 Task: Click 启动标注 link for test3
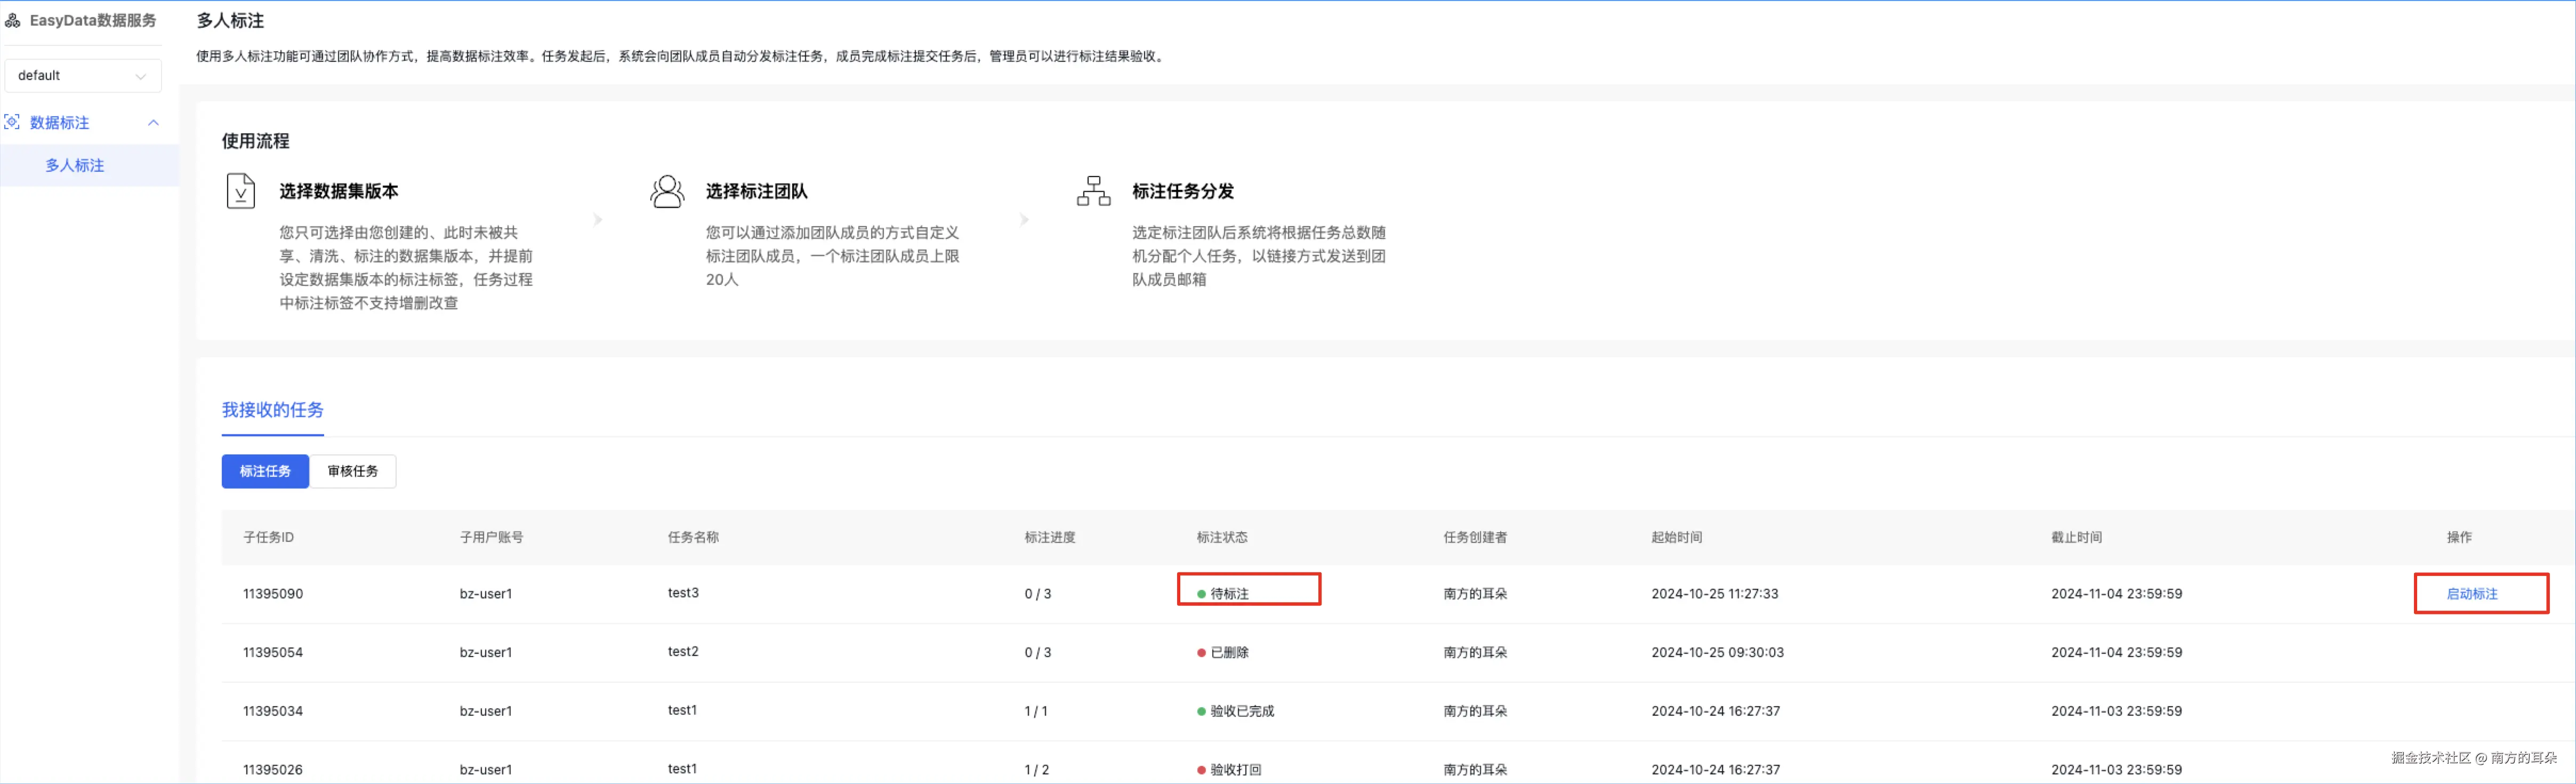coord(2471,594)
